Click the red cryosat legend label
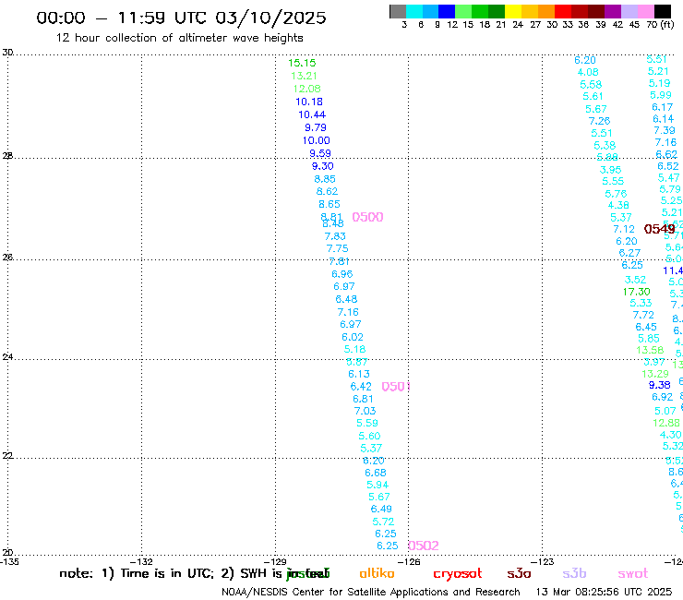The image size is (683, 600). tap(458, 574)
